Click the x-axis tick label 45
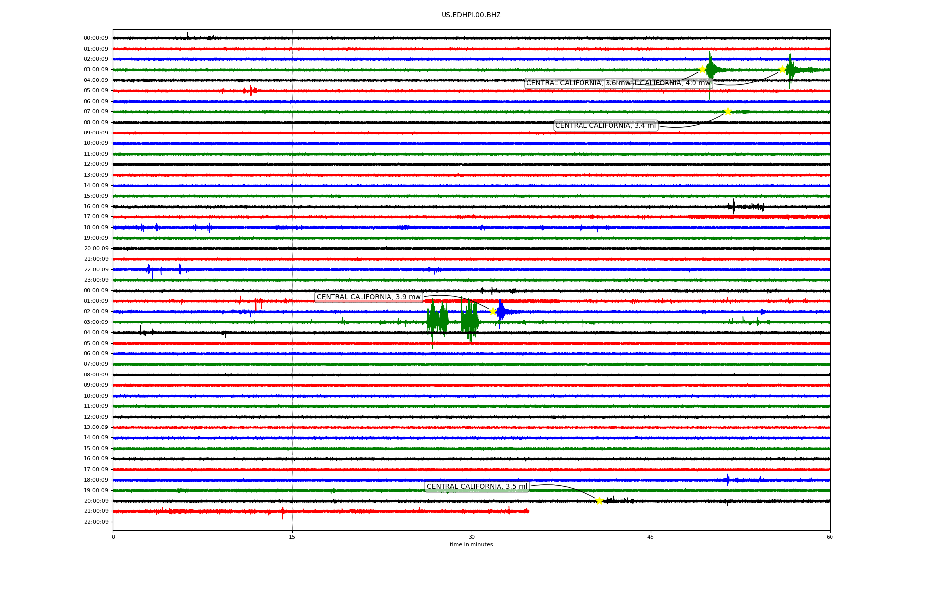This screenshot has width=943, height=589. (x=650, y=537)
